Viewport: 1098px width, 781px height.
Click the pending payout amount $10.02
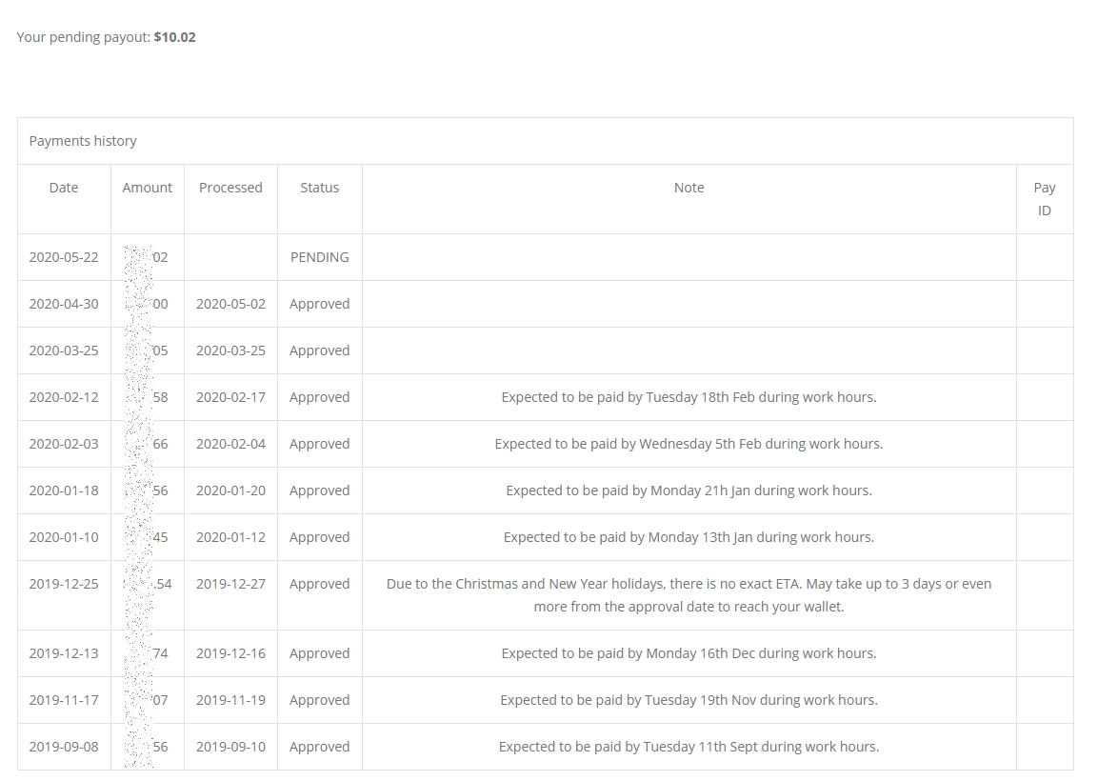click(175, 37)
